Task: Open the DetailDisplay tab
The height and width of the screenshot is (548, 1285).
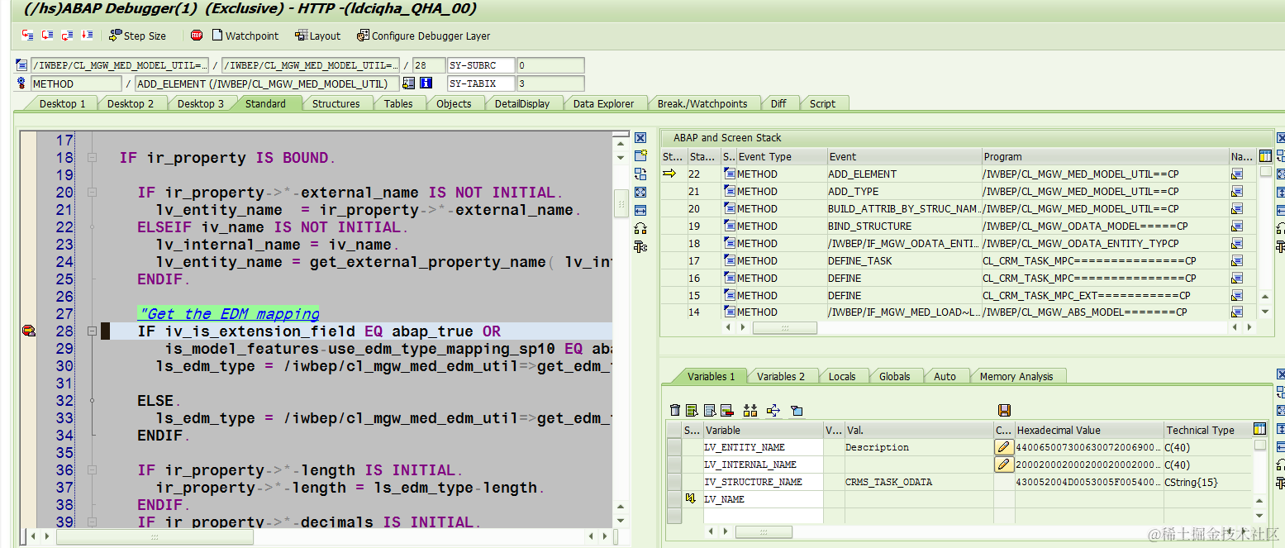Action: pyautogui.click(x=522, y=103)
